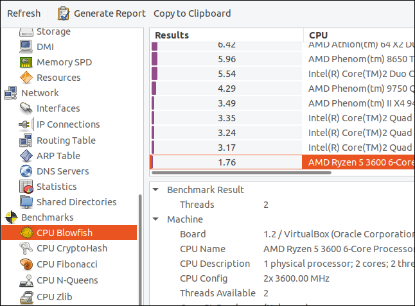Click Copy to Clipboard
Image resolution: width=415 pixels, height=306 pixels.
pyautogui.click(x=192, y=13)
